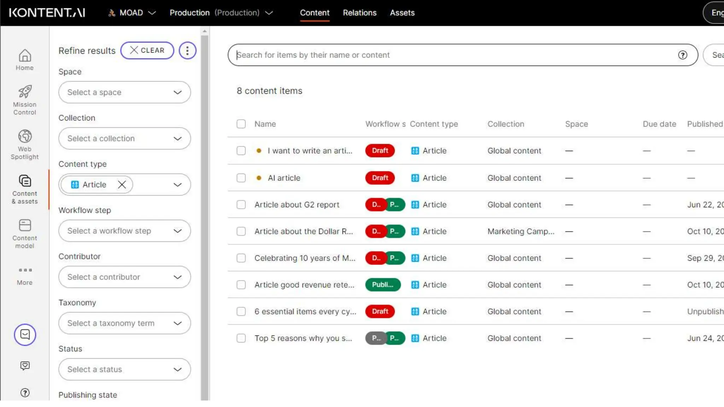Image resolution: width=724 pixels, height=407 pixels.
Task: Go to Home in sidebar
Action: point(25,60)
